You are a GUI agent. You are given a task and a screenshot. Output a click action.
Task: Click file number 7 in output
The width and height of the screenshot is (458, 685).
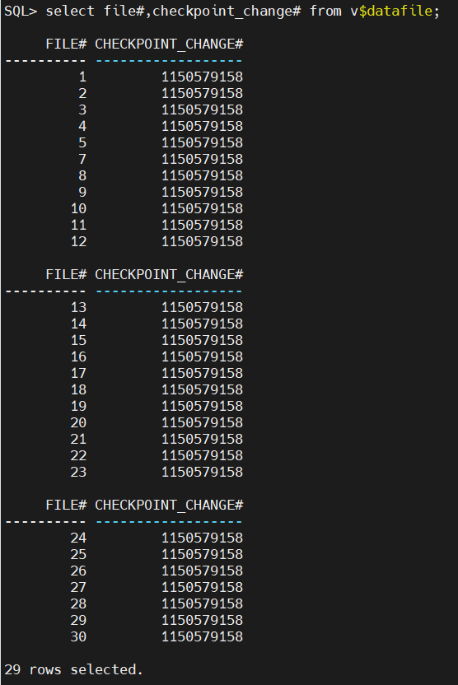82,159
